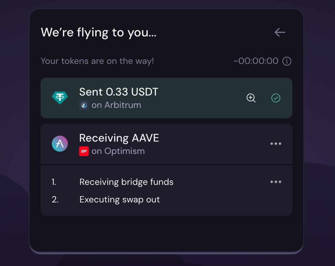Click the USDT Tether token icon
335x266 pixels.
click(60, 98)
